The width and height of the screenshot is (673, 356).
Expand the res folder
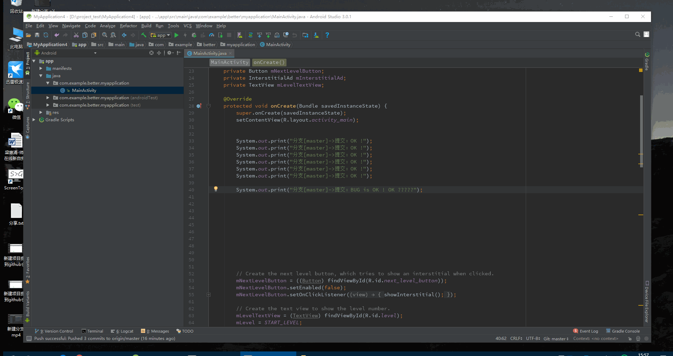(41, 112)
